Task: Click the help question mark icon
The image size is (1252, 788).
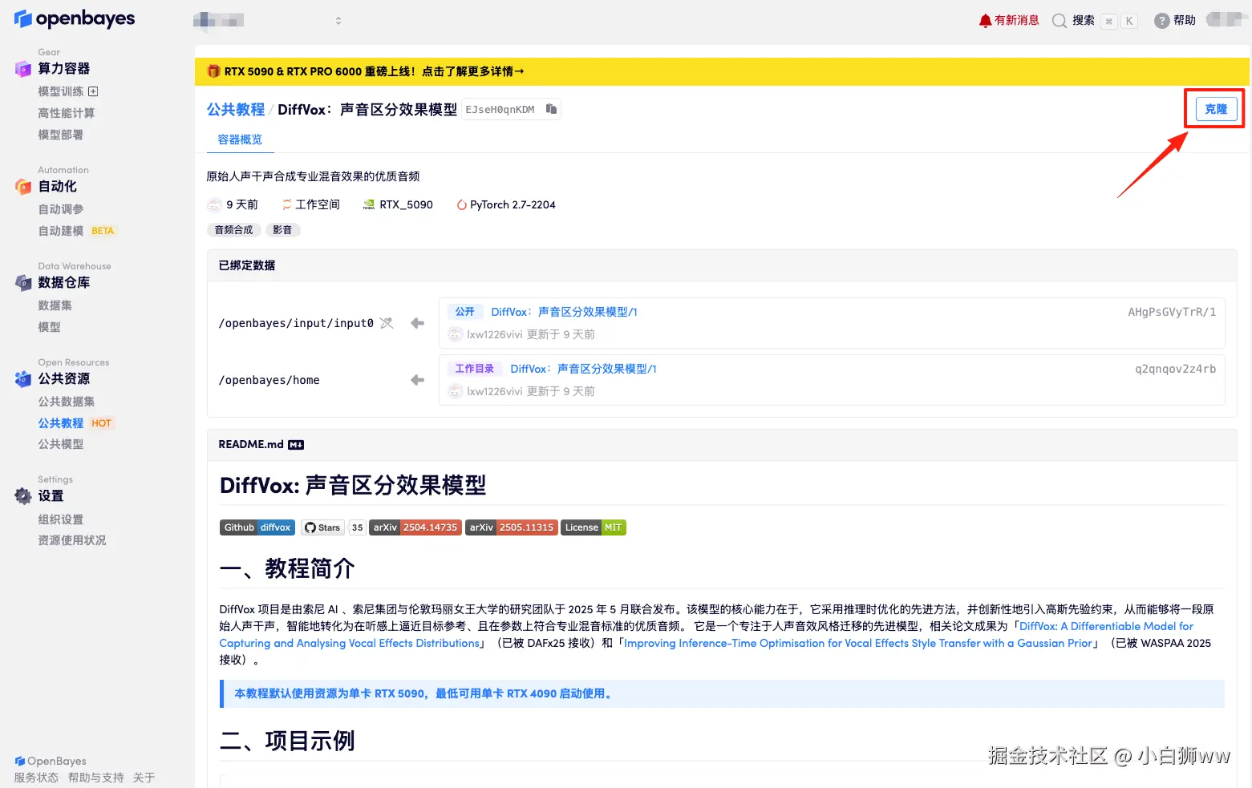Action: click(1161, 21)
